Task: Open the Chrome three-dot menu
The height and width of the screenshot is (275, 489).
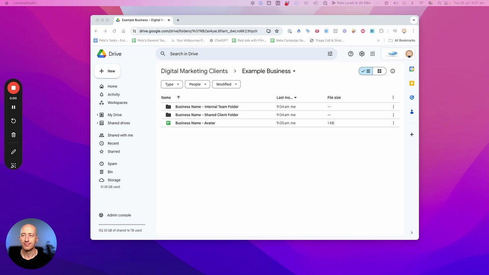Action: (x=413, y=31)
